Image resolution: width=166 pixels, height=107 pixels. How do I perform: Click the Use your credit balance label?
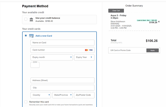[48, 18]
